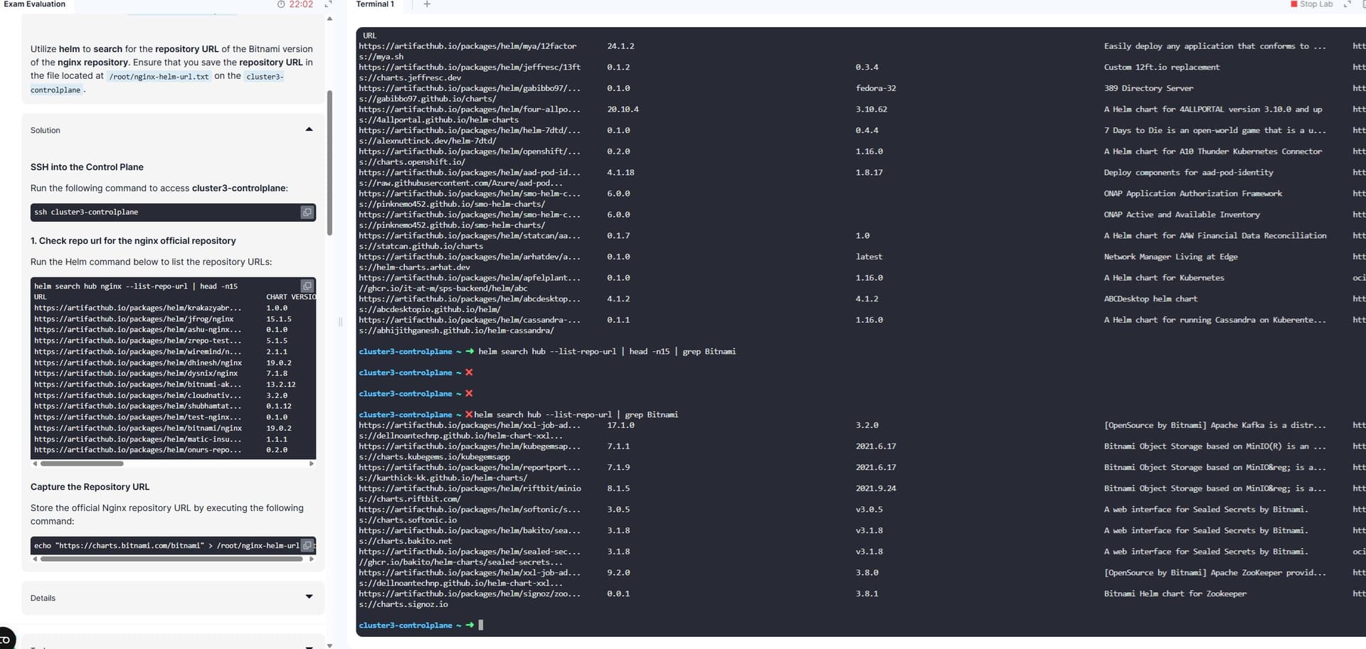Viewport: 1366px width, 649px height.
Task: Click the mya/12factor URL in terminal
Action: [x=467, y=46]
